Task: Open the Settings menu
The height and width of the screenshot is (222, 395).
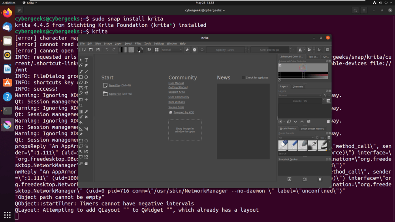Action: tap(159, 43)
